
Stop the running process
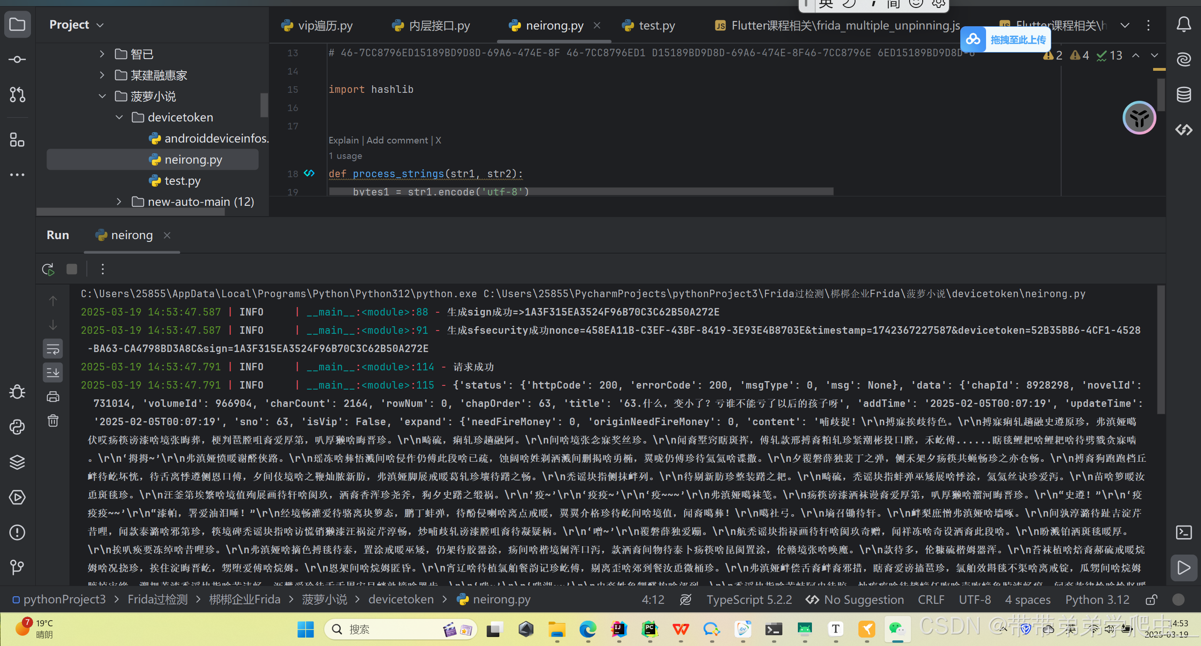pos(72,269)
